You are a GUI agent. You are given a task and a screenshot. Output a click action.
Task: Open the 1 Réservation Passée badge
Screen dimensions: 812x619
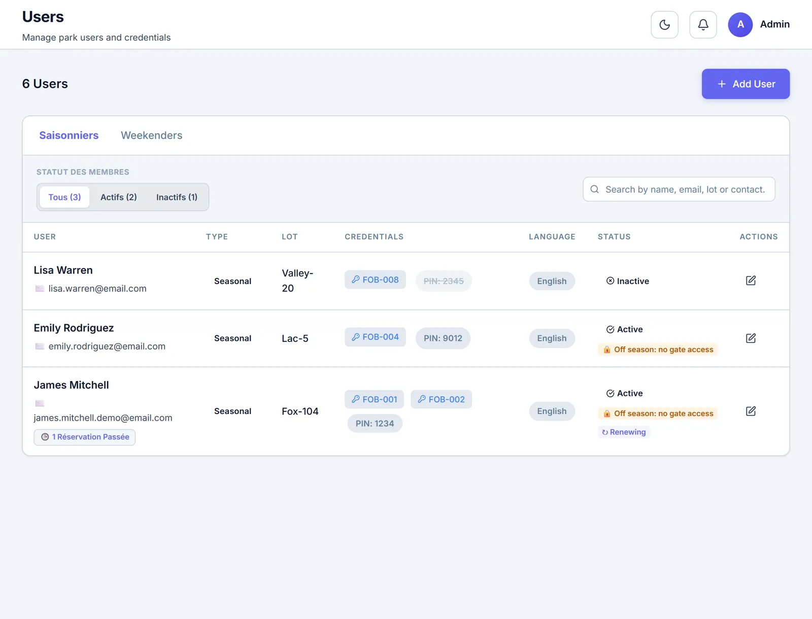(x=85, y=437)
